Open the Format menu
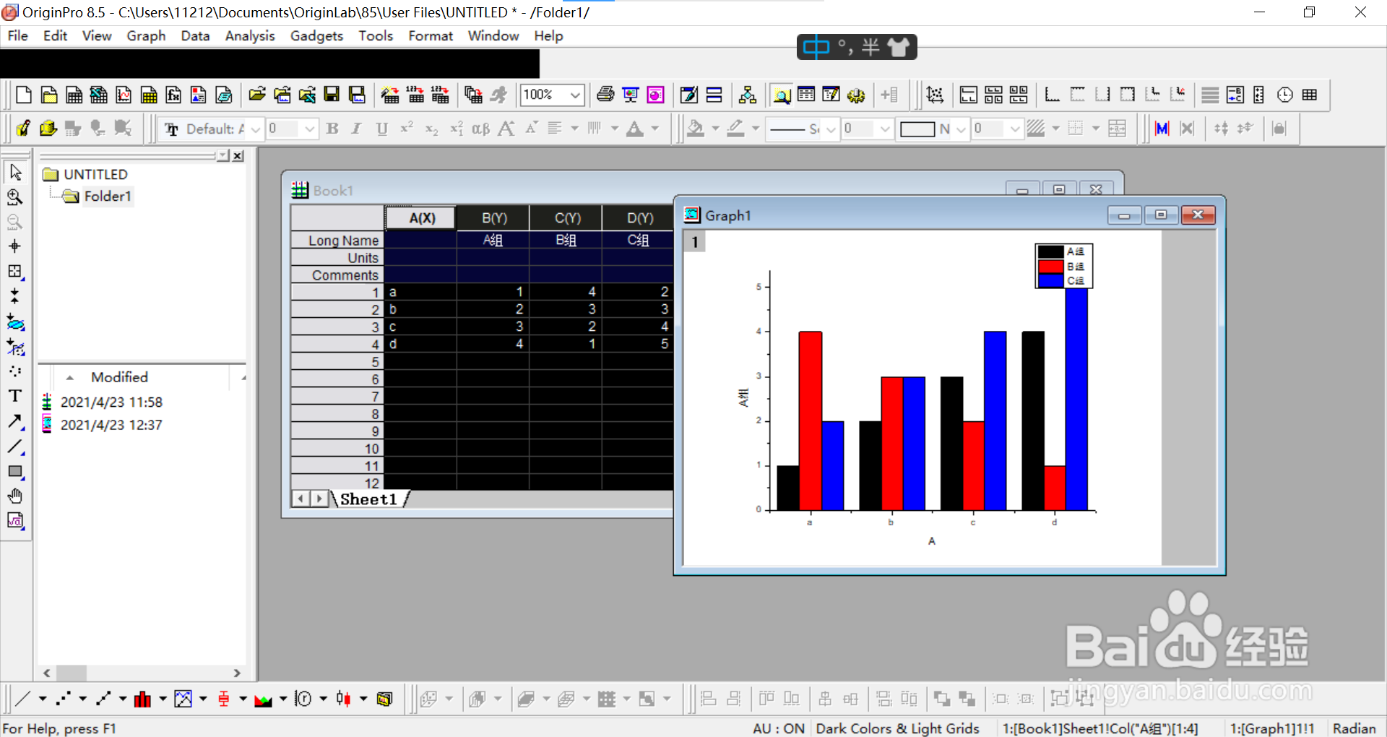The height and width of the screenshot is (737, 1387). click(431, 35)
